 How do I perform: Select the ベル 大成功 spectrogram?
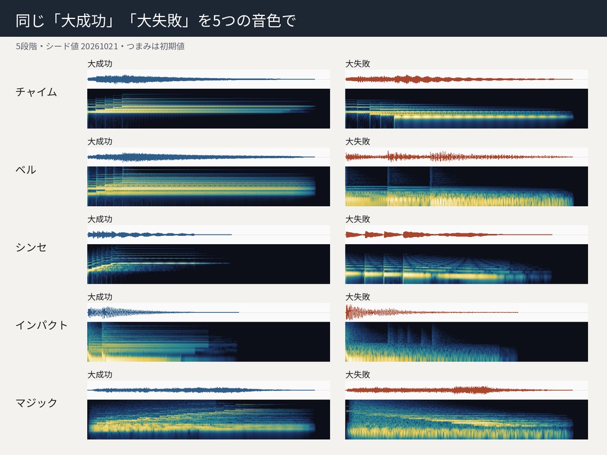tap(209, 187)
